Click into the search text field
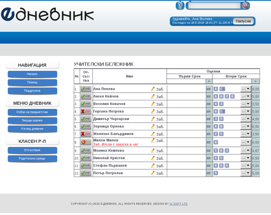Image resolution: width=271 pixels, height=215 pixels. pyautogui.click(x=213, y=6)
